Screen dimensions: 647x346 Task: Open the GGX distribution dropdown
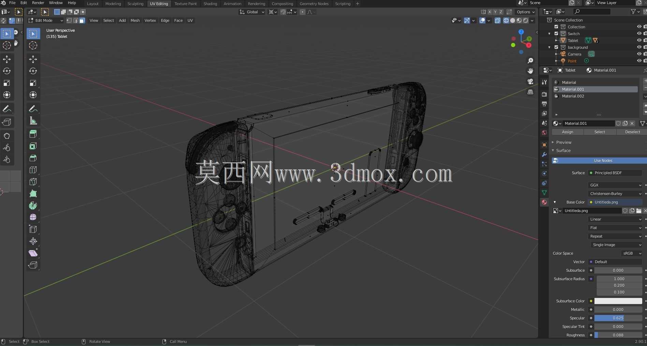[616, 185]
